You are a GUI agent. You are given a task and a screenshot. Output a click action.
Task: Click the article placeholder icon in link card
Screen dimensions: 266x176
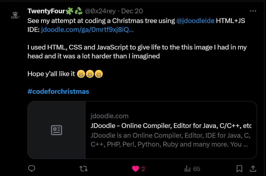coord(56,130)
